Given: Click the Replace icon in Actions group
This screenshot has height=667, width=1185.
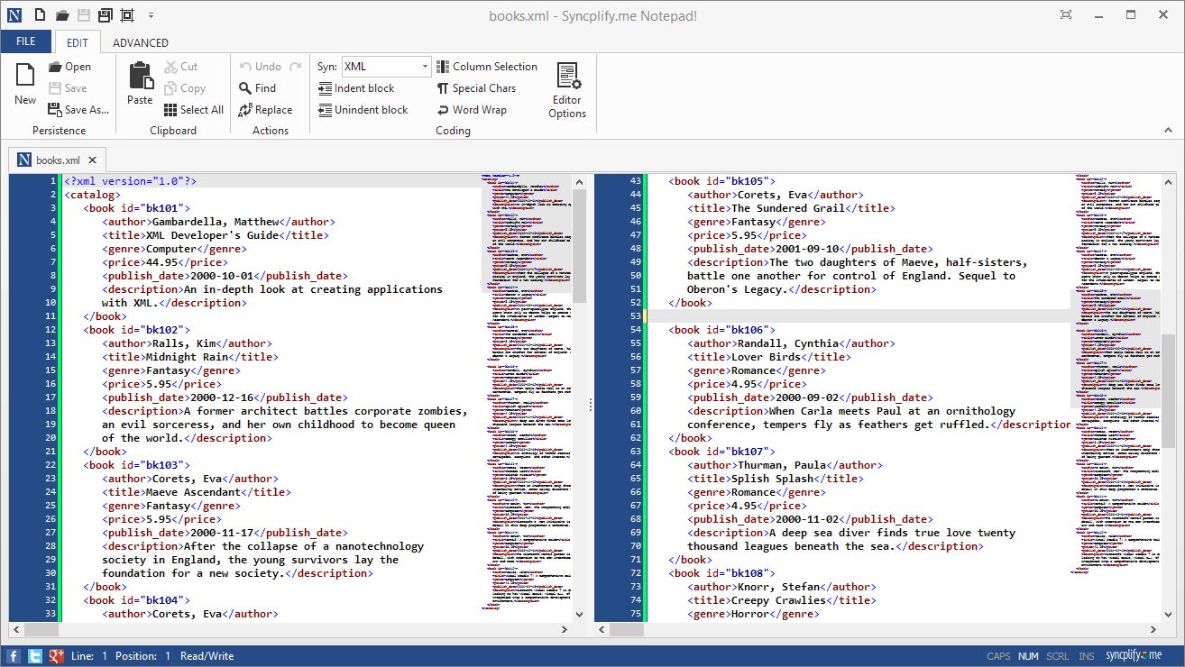Looking at the screenshot, I should [268, 109].
